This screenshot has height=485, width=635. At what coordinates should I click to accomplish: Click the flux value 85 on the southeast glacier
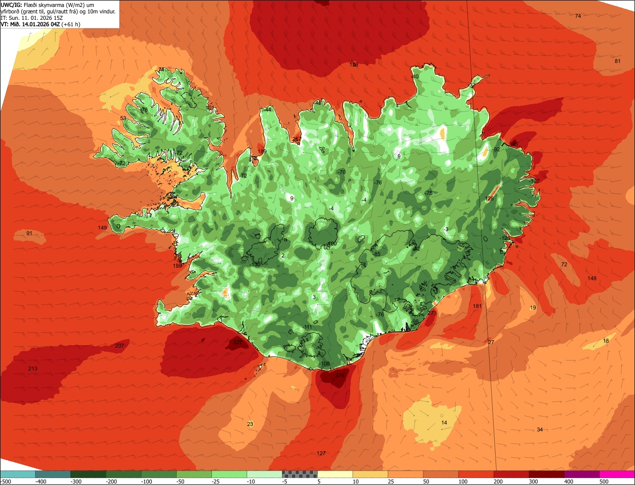coord(377,254)
